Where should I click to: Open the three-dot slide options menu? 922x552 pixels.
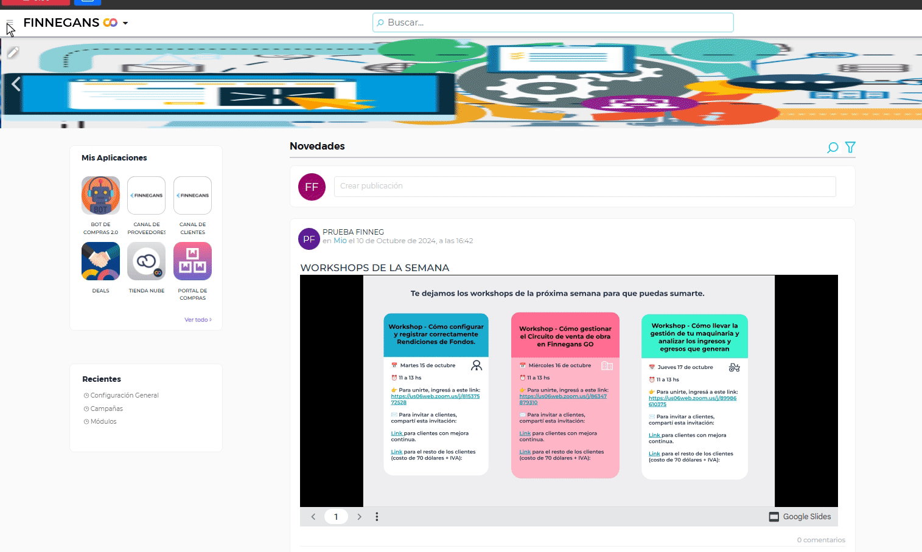(377, 517)
